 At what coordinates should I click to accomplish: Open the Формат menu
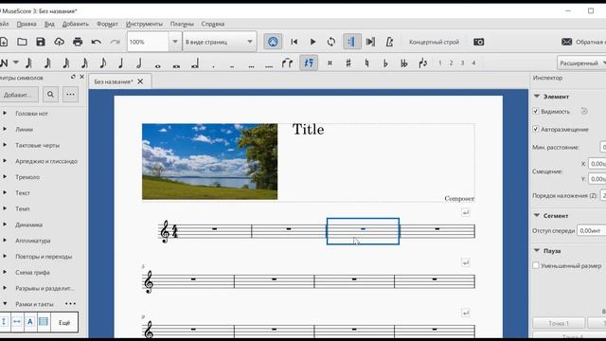[x=107, y=24]
